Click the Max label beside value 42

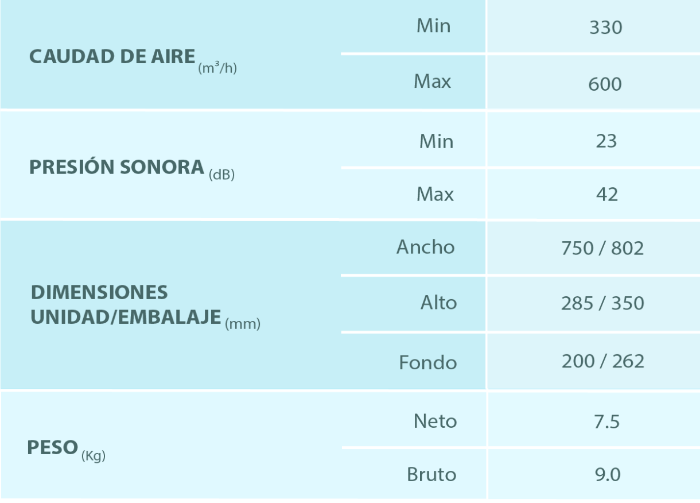(x=435, y=194)
